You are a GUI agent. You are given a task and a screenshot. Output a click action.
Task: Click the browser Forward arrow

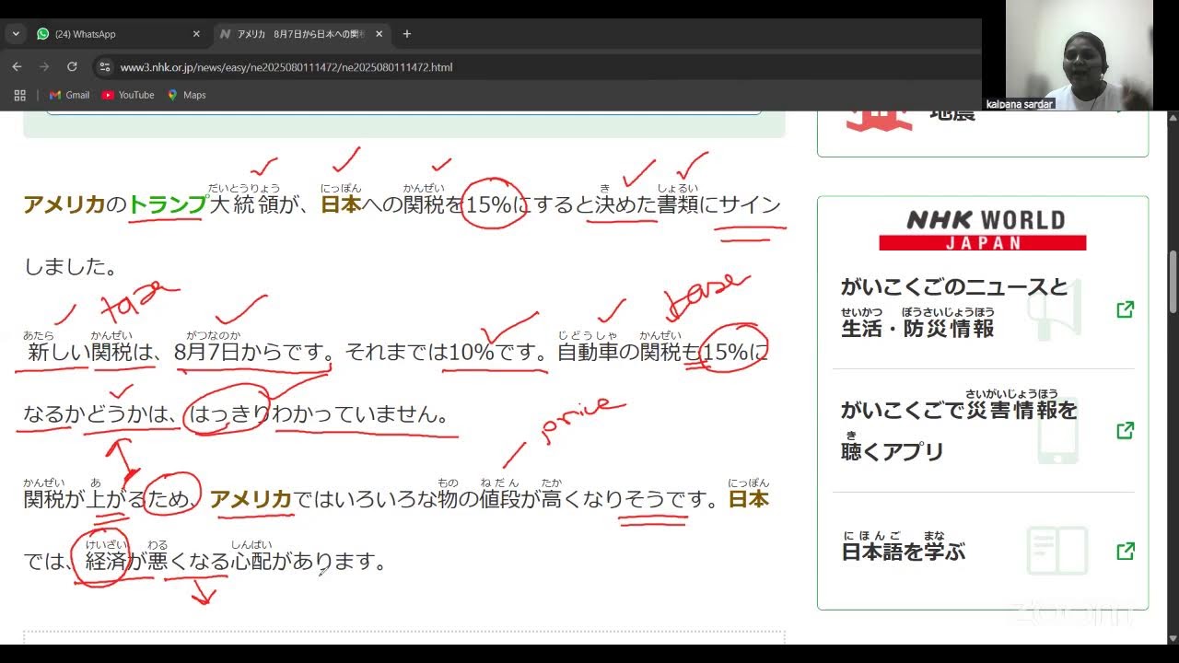44,67
